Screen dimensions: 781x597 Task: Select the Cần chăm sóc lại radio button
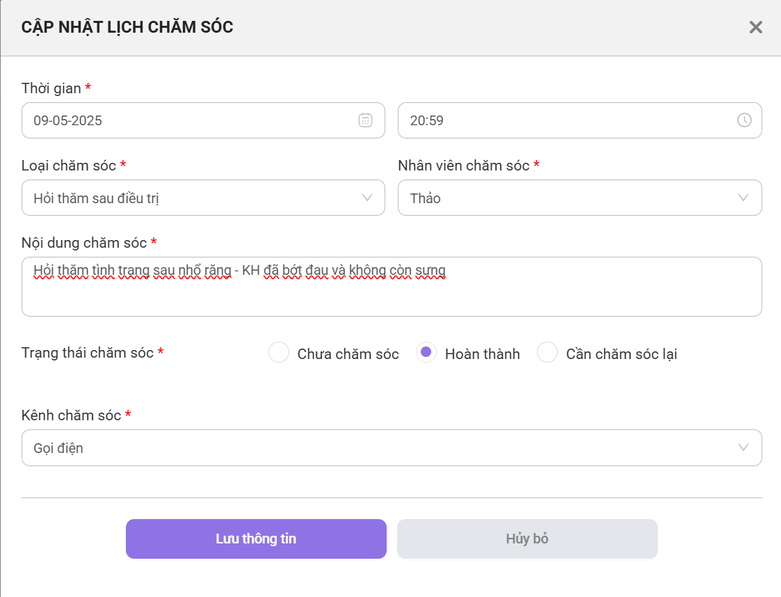click(547, 352)
